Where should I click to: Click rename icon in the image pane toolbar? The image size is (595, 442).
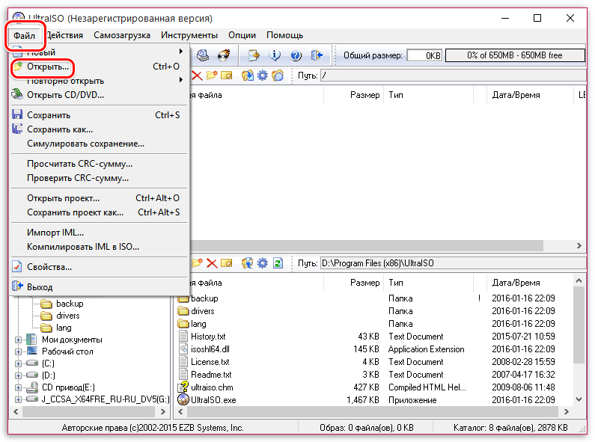(x=227, y=76)
